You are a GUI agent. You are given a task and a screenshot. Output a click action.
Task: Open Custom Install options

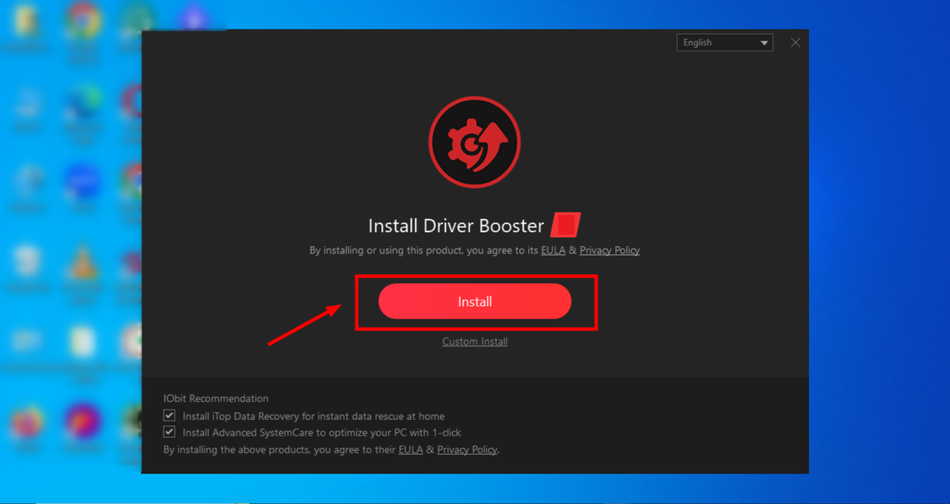pos(474,341)
